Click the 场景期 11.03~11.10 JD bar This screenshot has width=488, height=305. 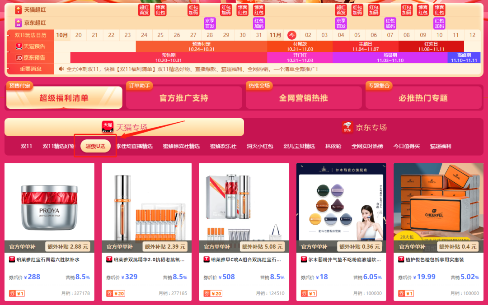pyautogui.click(x=390, y=57)
